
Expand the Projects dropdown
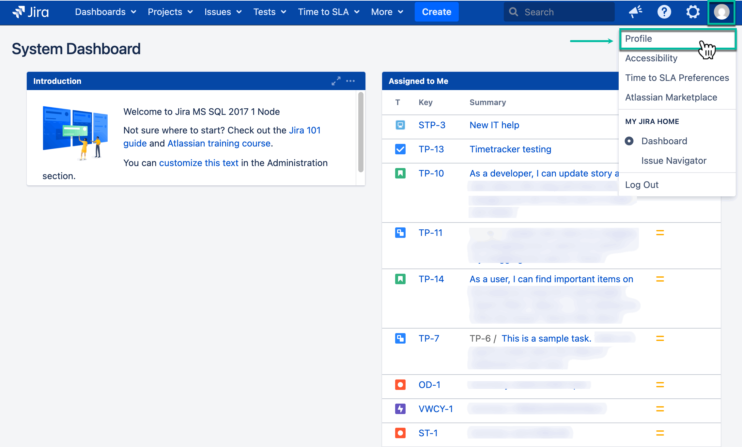[x=170, y=12]
